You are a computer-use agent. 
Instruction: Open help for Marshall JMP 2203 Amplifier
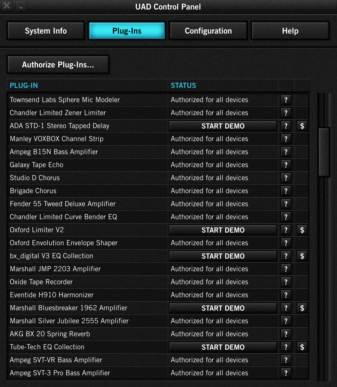286,269
